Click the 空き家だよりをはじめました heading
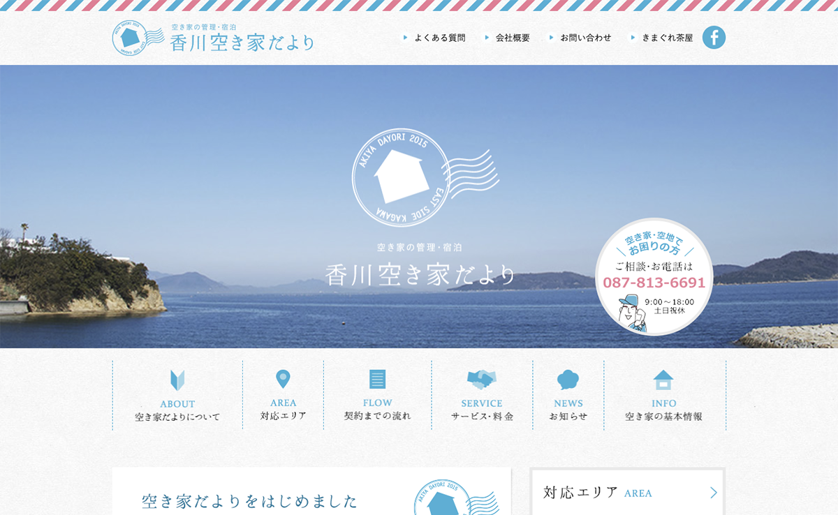Viewport: 838px width, 515px height. click(249, 501)
